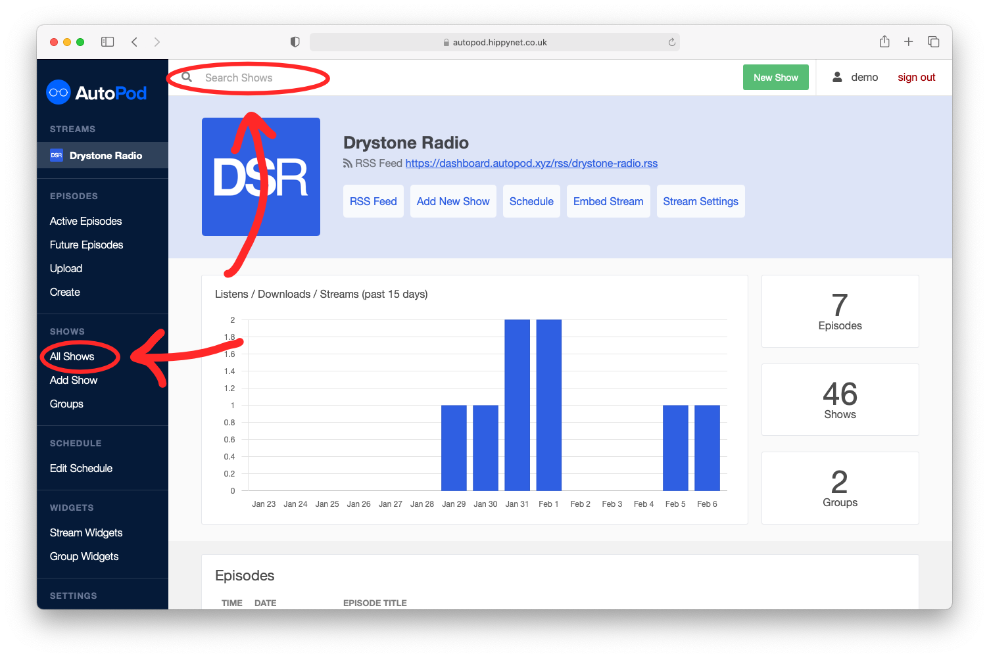The image size is (989, 658).
Task: Toggle the Safari sidebar icon
Action: pyautogui.click(x=108, y=42)
